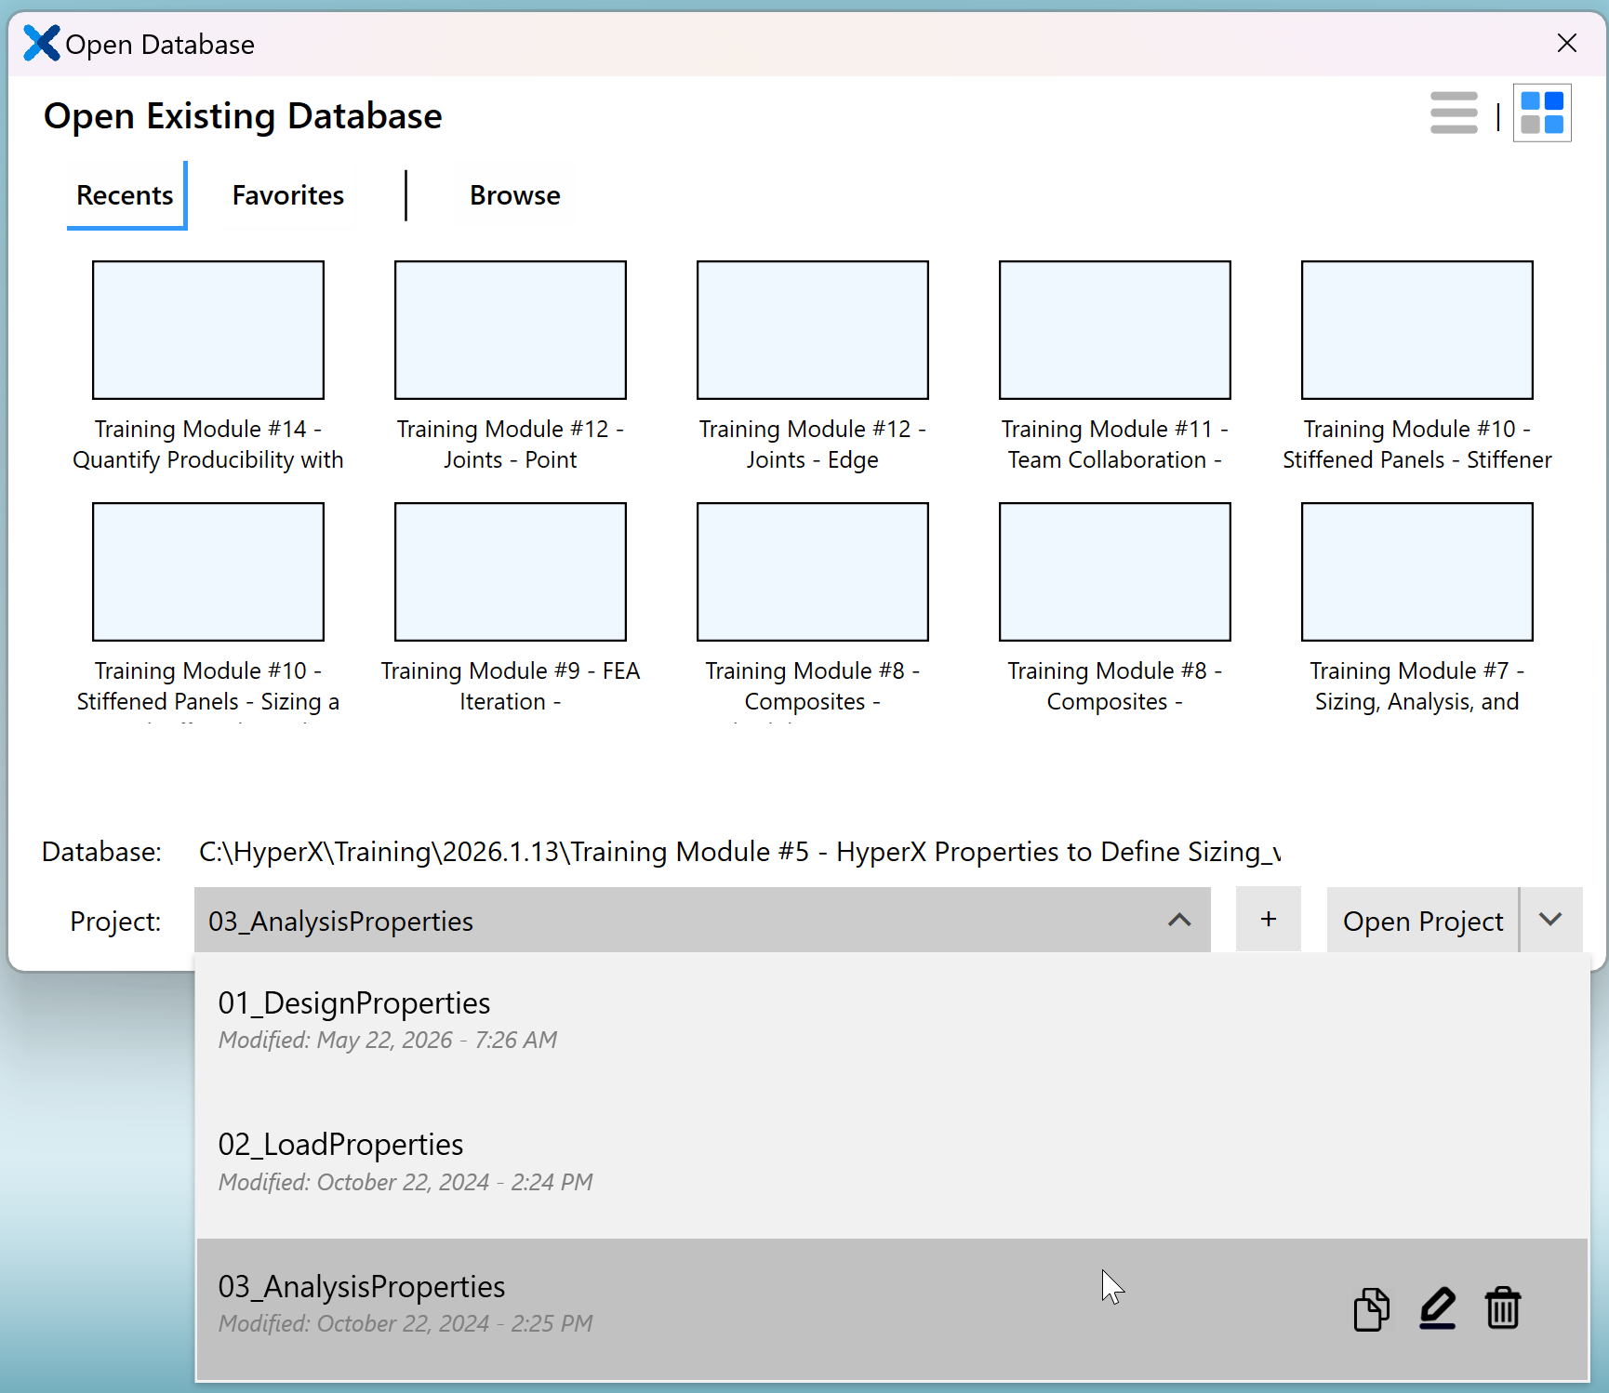Open Training Module #10 Stiffened Panels - Stiffener thumbnail
1609x1393 pixels.
tap(1417, 330)
